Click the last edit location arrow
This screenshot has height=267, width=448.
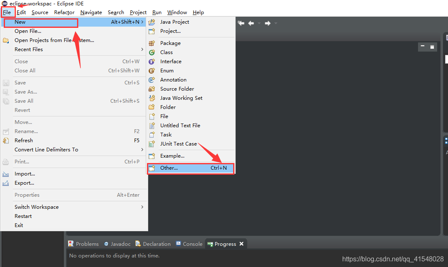coord(241,23)
